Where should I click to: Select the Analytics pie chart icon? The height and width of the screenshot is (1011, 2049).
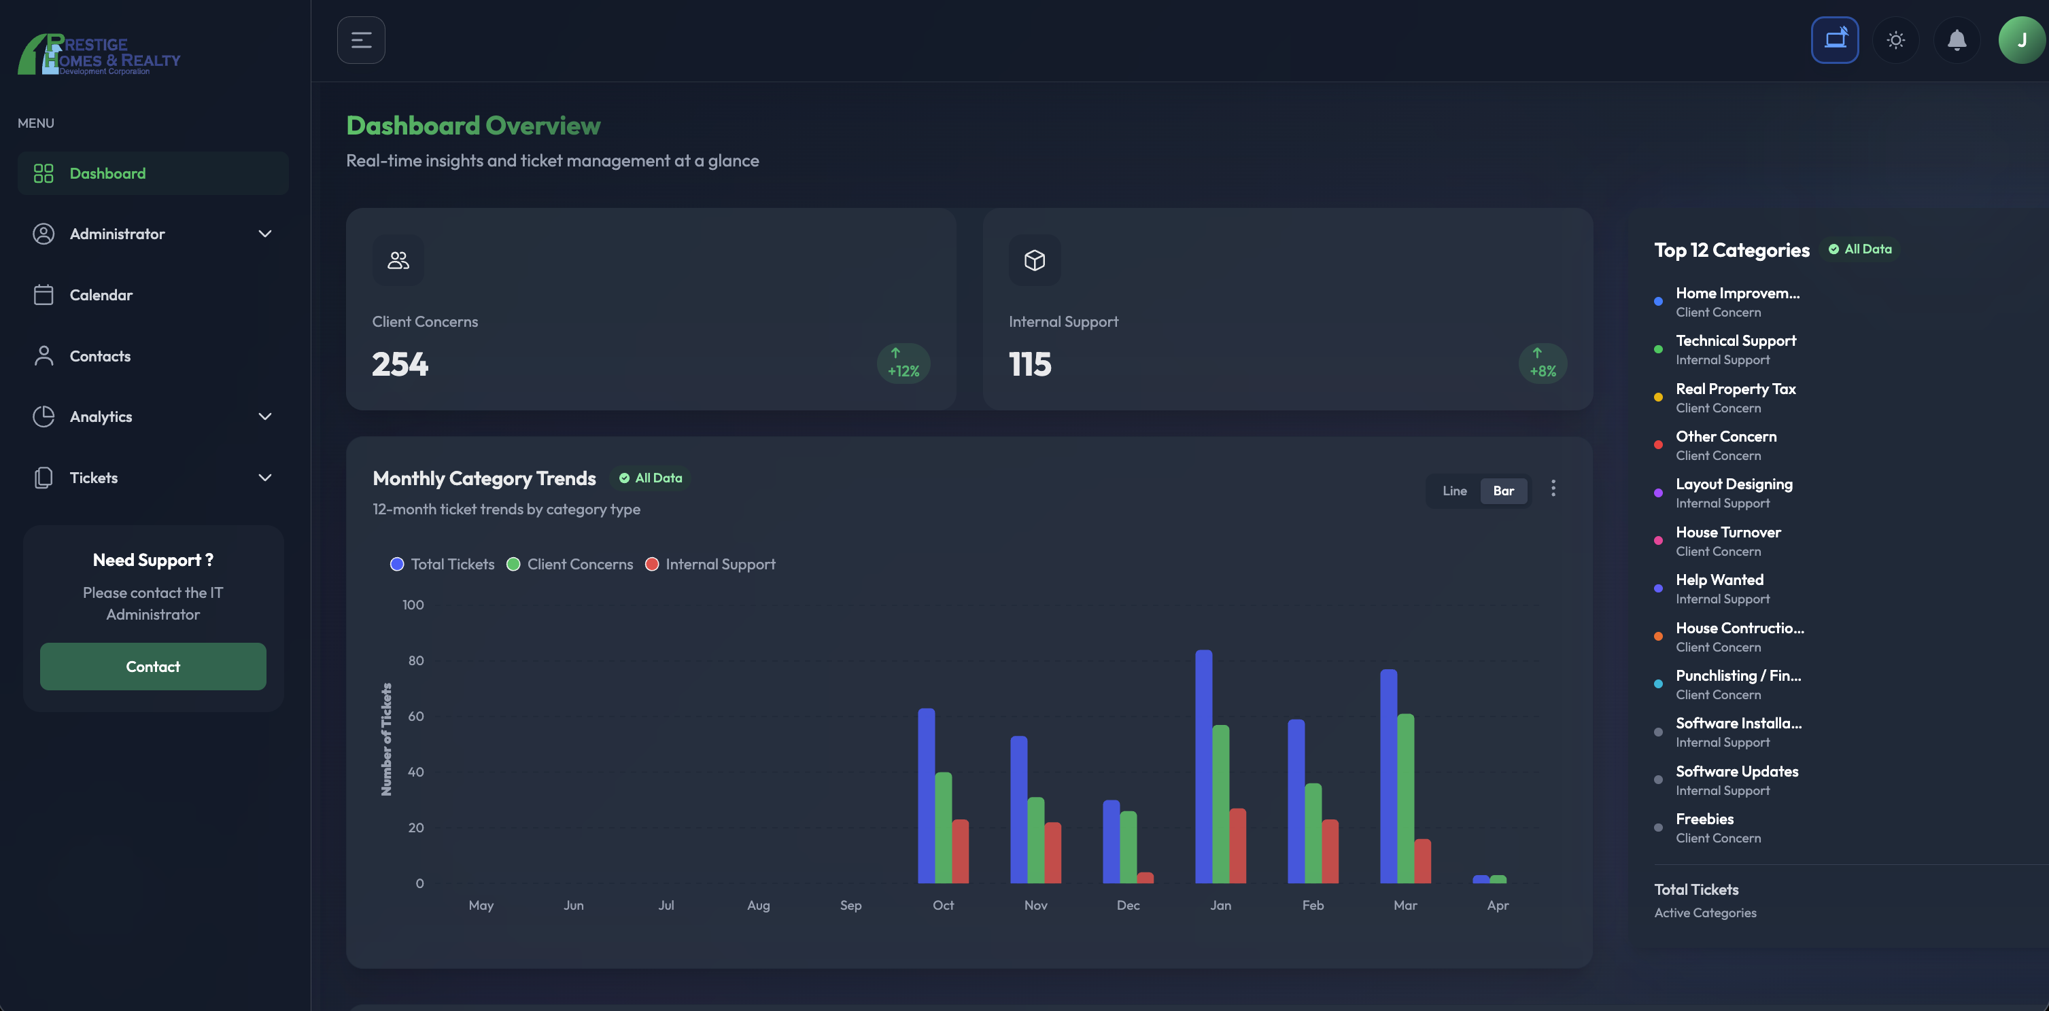click(x=44, y=416)
